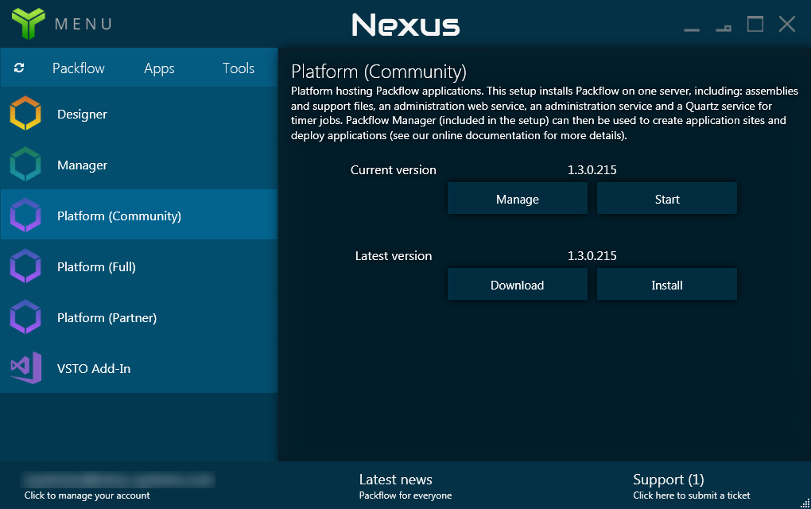Select Manager in the sidebar list
This screenshot has width=811, height=509.
[x=139, y=165]
